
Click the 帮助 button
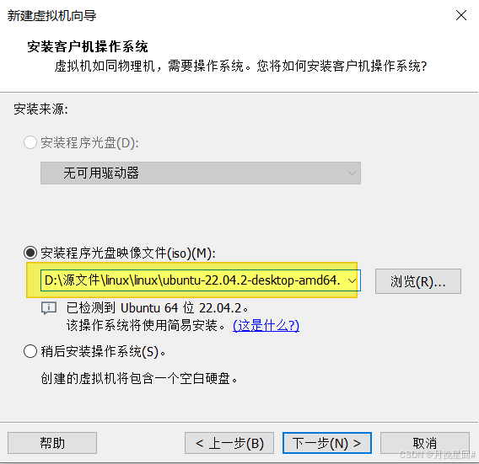52,443
